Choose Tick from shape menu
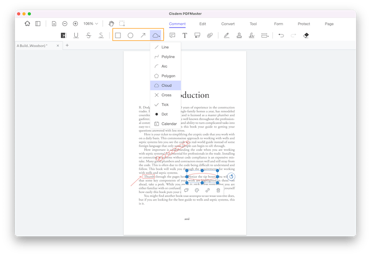The image size is (371, 256). tap(165, 105)
